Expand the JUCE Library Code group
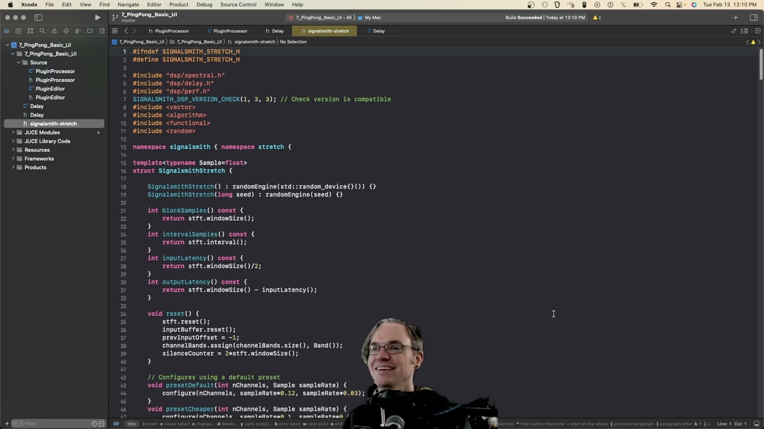This screenshot has width=764, height=429. tap(13, 141)
